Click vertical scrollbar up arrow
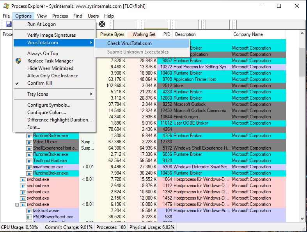This screenshot has height=232, width=307. click(x=302, y=34)
